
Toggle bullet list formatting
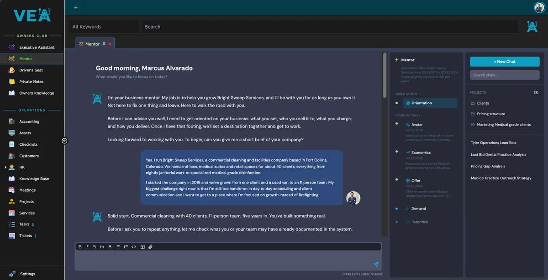[x=118, y=247]
